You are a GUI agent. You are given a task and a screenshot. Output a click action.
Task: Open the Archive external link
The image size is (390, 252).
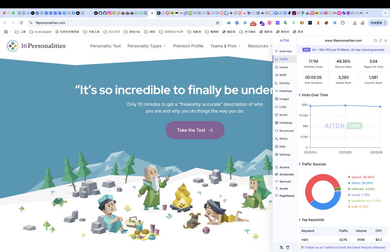[282, 168]
